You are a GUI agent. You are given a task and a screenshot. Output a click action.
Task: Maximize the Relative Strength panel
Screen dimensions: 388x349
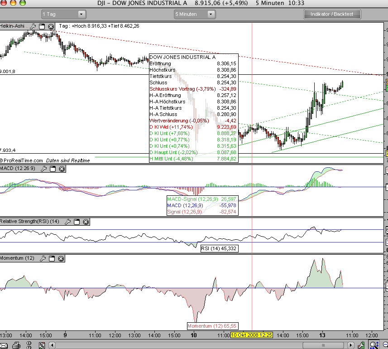pos(76,222)
